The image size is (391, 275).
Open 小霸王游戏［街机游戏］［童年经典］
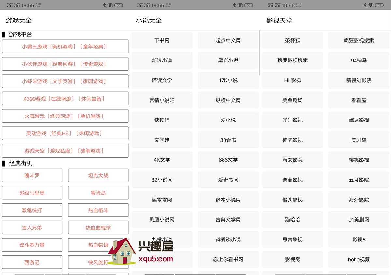[x=65, y=47]
